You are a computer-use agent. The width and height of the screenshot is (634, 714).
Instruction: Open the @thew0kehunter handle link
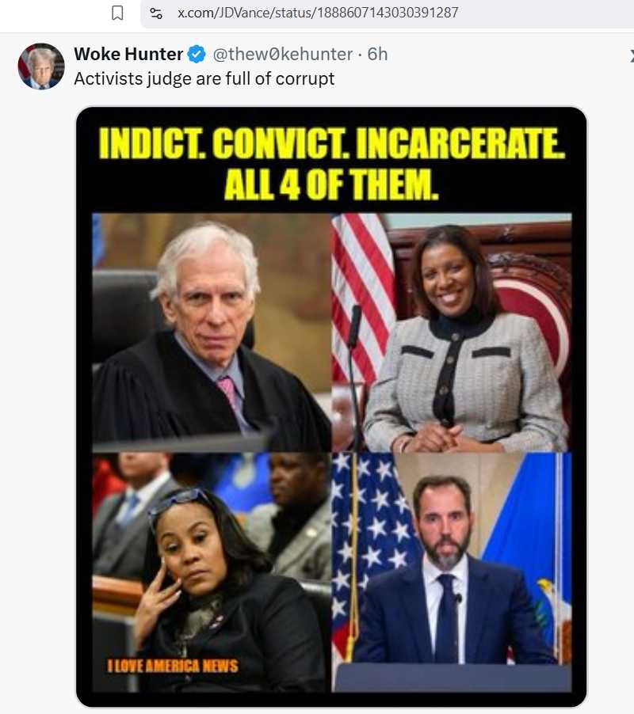pos(283,54)
